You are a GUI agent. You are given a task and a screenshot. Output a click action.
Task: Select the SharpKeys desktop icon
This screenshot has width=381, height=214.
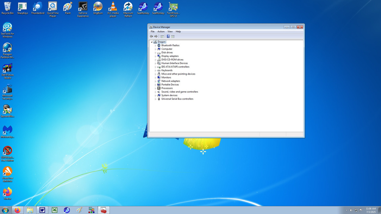point(23,8)
